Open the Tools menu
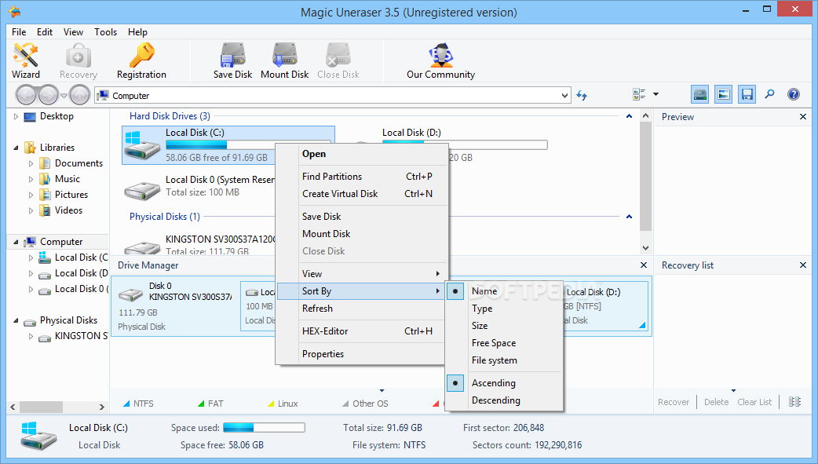 point(105,32)
